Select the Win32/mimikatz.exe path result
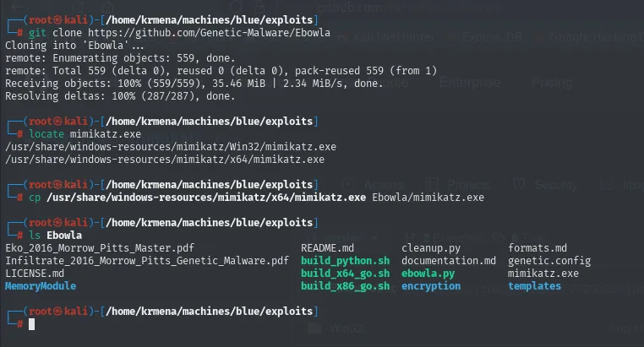Viewport: 644px width, 347px height. click(171, 147)
